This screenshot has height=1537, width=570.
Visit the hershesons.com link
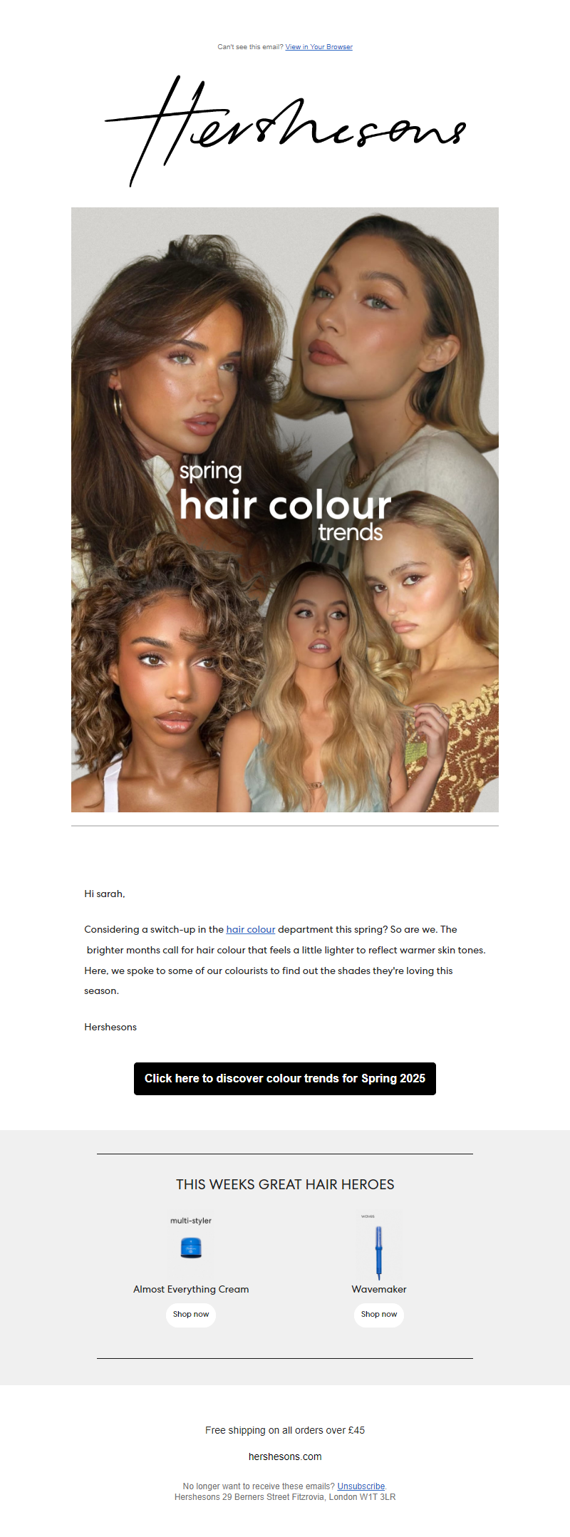pos(285,1456)
